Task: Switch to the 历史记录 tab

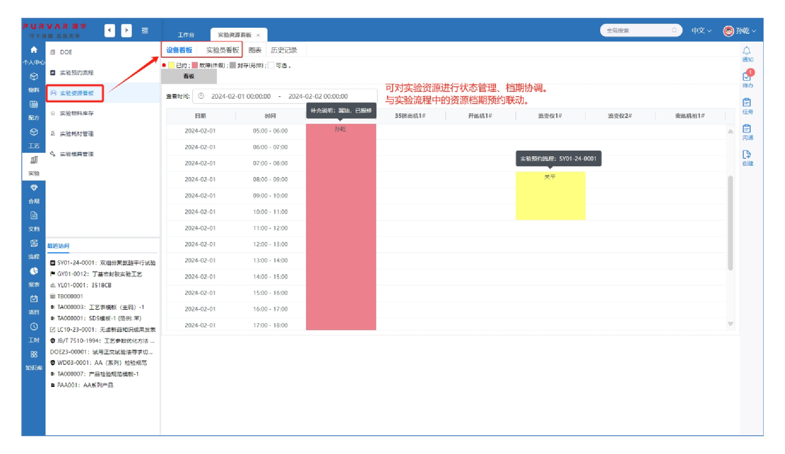Action: click(x=283, y=50)
